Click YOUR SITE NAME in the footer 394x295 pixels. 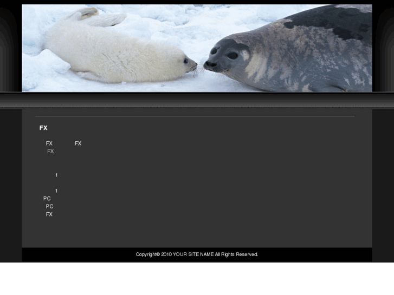point(193,254)
